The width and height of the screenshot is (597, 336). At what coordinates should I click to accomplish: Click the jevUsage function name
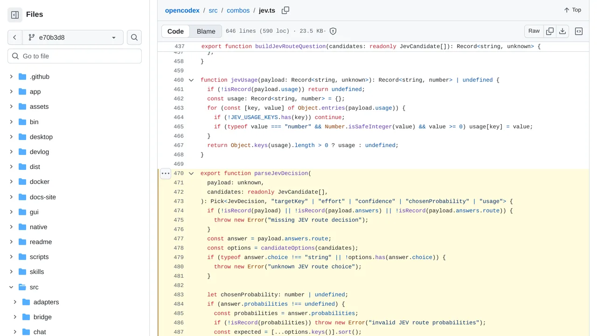[x=244, y=80]
